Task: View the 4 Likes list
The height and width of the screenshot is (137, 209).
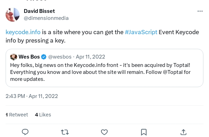Action: click(x=43, y=115)
